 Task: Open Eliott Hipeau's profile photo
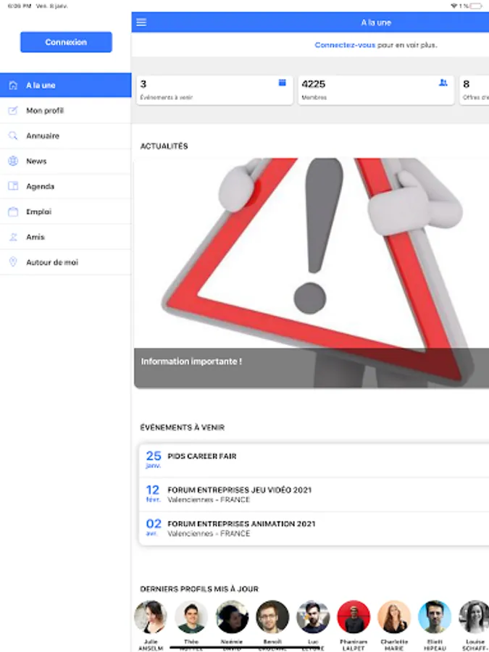pyautogui.click(x=435, y=617)
